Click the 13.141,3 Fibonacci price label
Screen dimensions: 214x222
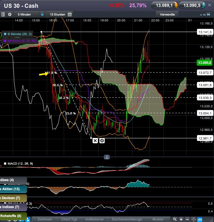205,32
